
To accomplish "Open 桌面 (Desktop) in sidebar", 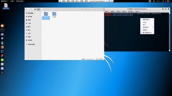I will [x=33, y=20].
